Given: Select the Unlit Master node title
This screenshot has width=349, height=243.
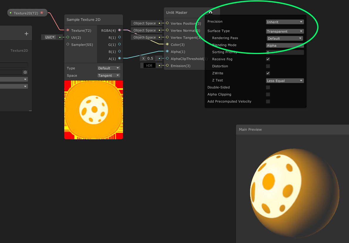Looking at the screenshot, I should coord(177,12).
